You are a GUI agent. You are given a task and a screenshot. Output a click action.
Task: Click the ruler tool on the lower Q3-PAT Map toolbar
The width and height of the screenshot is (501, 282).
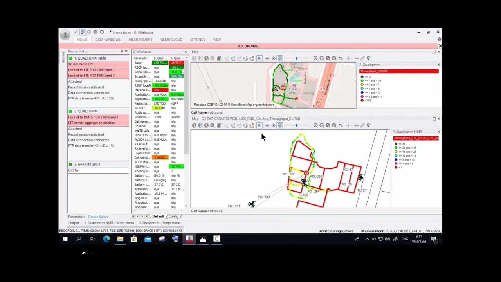click(362, 125)
